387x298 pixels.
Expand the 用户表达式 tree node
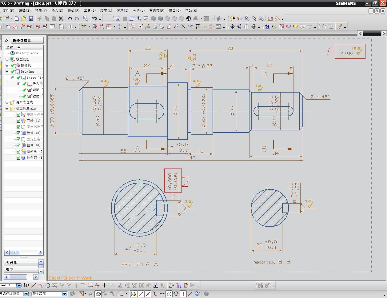coord(7,102)
